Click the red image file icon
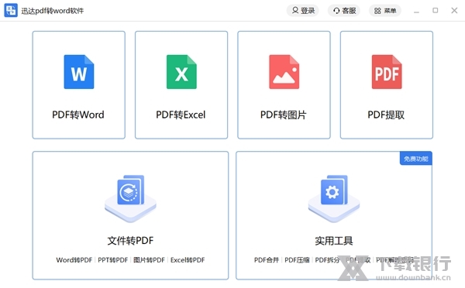 click(284, 72)
